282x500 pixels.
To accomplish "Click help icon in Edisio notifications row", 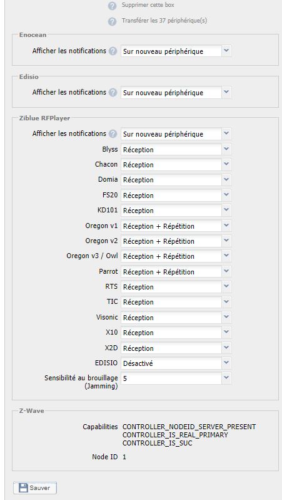I will [x=113, y=93].
